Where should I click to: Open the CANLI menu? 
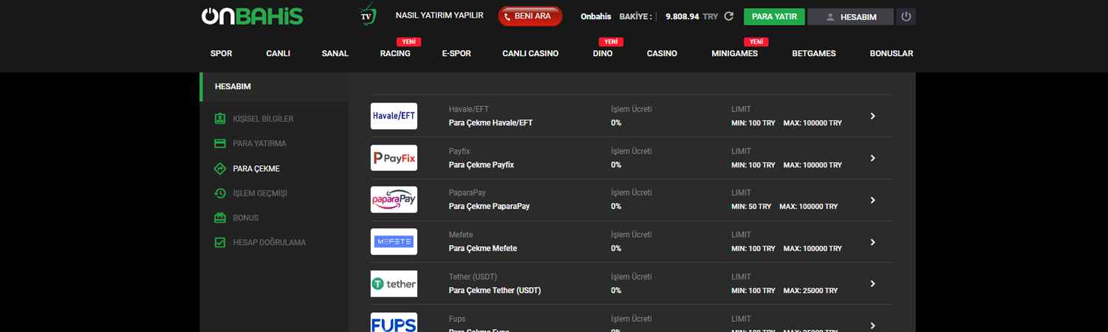tap(278, 53)
